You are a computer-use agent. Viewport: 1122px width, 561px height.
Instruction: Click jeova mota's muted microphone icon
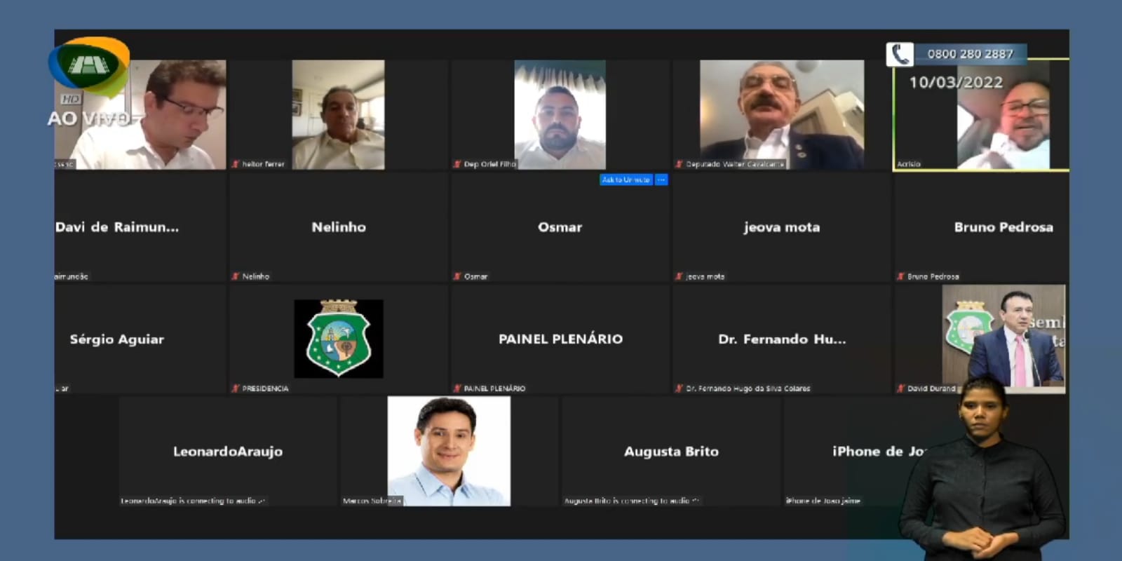pyautogui.click(x=679, y=276)
